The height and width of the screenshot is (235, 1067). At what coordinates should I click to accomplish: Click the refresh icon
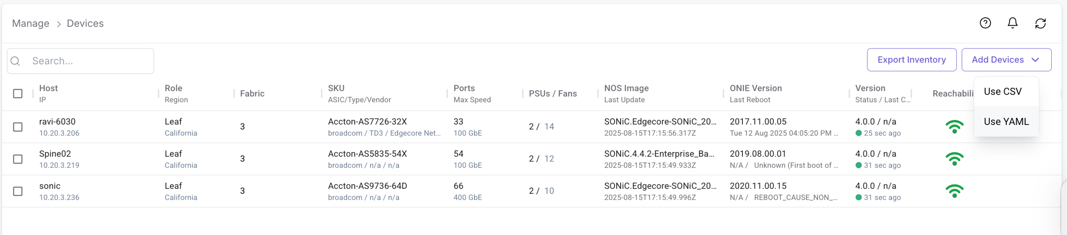point(1041,23)
